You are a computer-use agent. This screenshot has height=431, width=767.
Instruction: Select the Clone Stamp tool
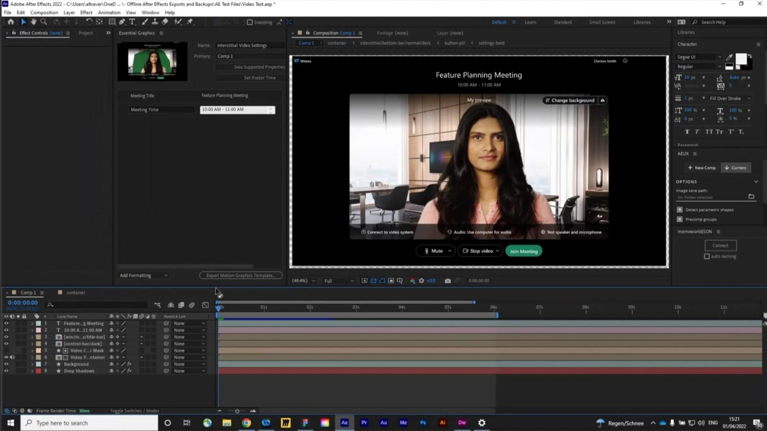[155, 22]
